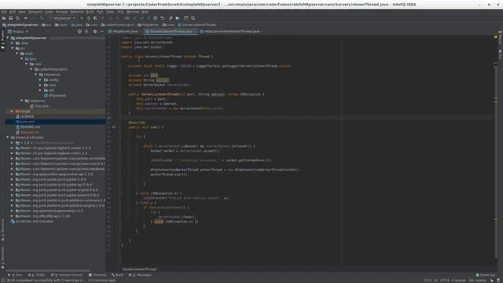Screen dimensions: 503x283
Task: Switch to HttpServer.java editor tab
Action: click(x=125, y=31)
